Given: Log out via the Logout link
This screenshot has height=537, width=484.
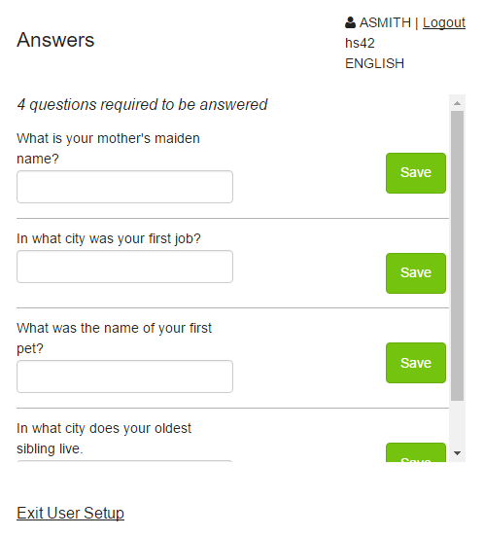Looking at the screenshot, I should pos(444,23).
